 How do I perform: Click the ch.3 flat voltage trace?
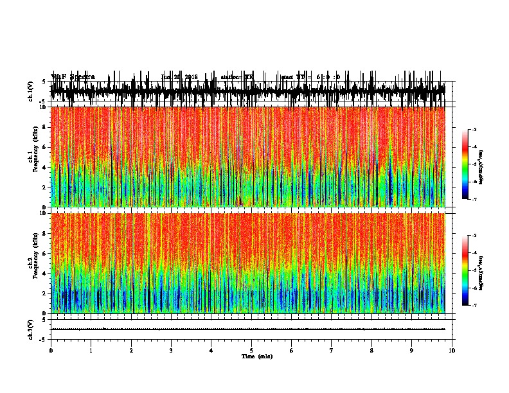(x=247, y=329)
